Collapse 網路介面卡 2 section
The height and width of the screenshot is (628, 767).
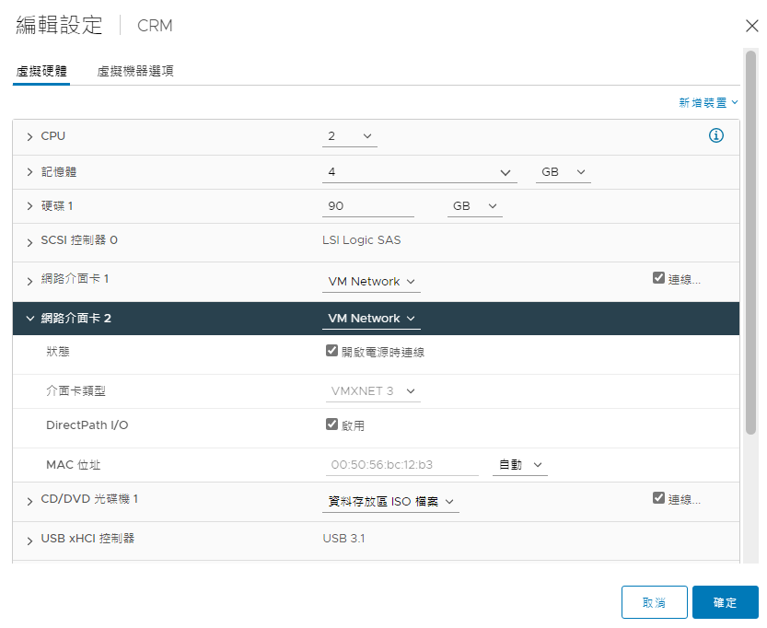(29, 319)
